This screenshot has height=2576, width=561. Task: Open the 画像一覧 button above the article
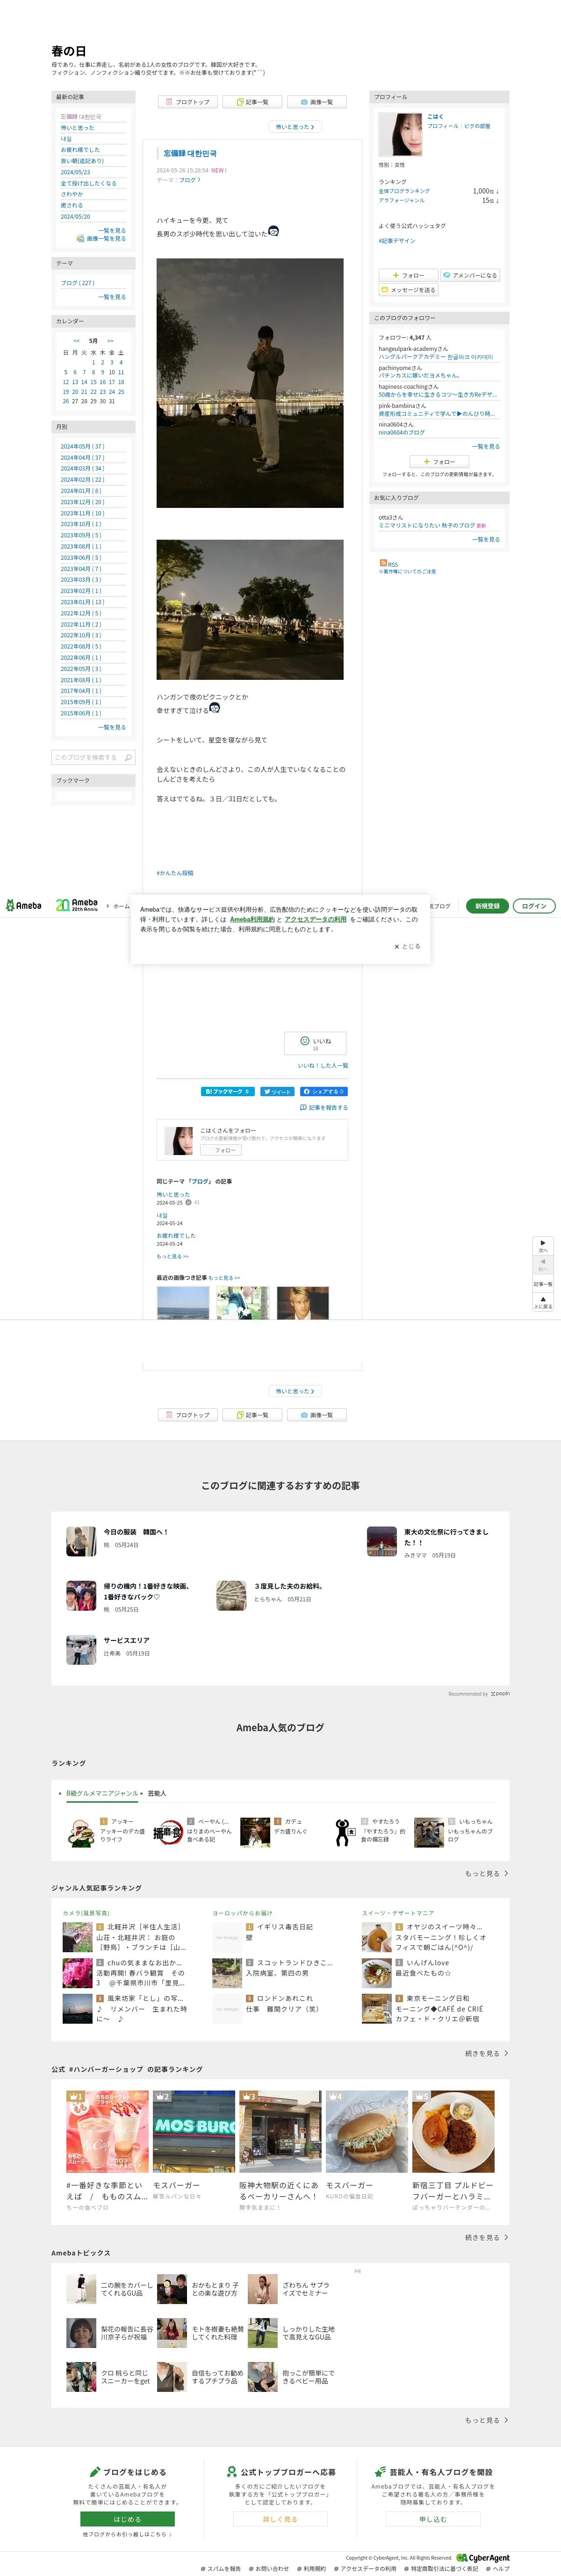point(316,102)
